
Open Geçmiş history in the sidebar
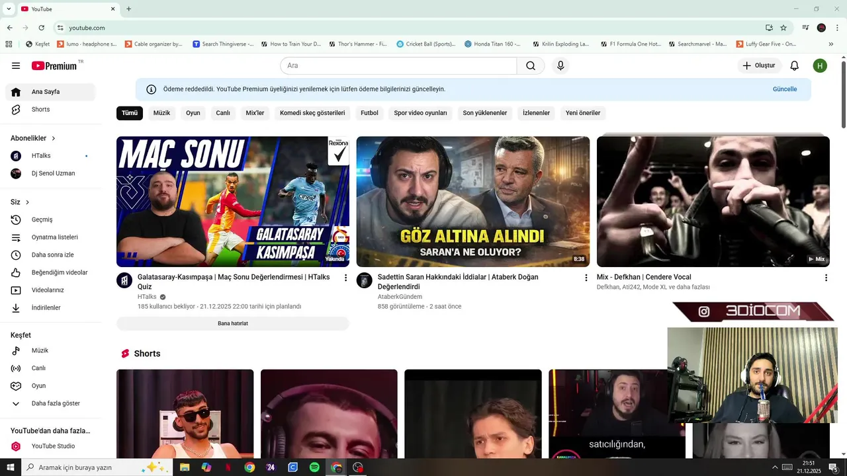(x=50, y=219)
